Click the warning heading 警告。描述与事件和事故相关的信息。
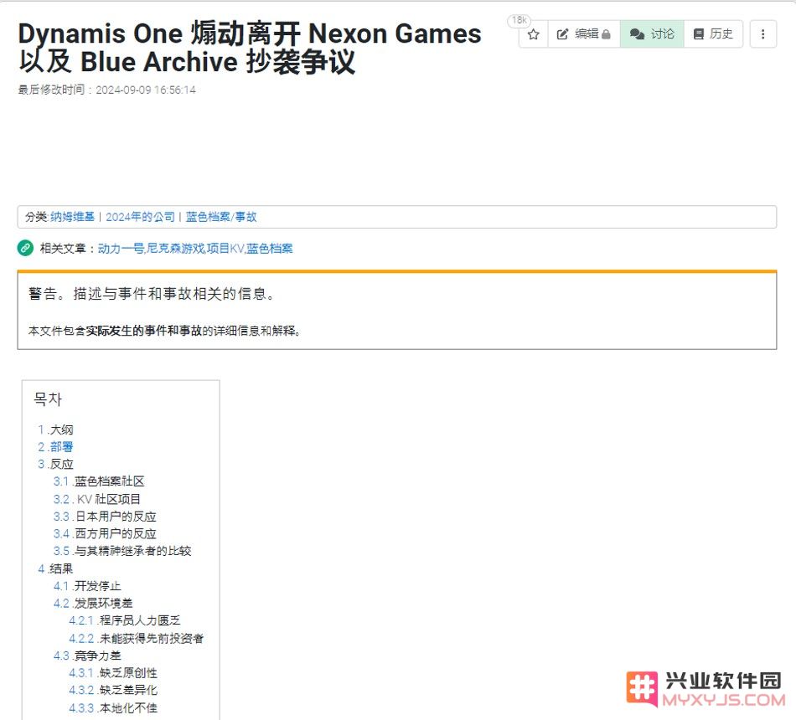 tap(152, 294)
